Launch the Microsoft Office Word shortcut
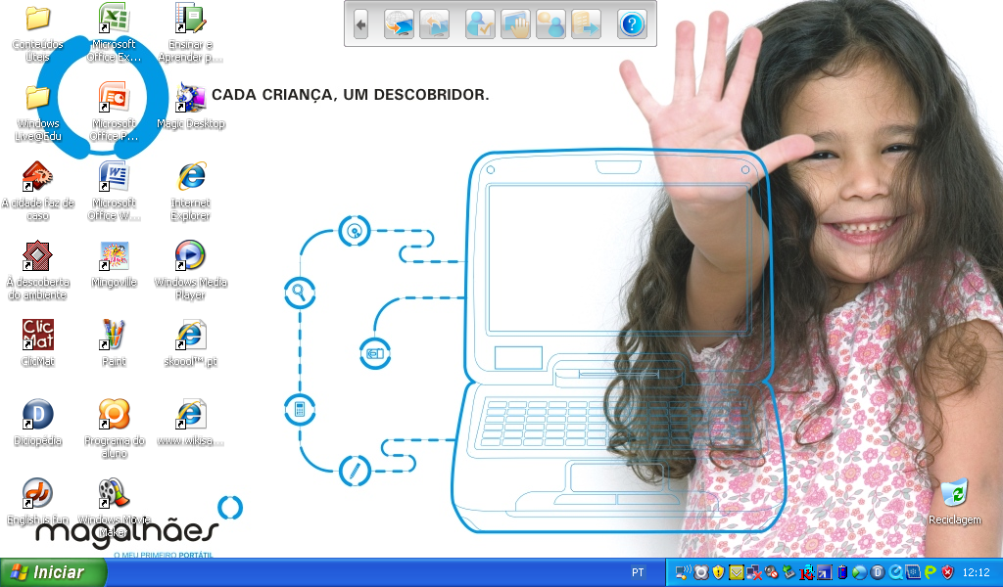The height and width of the screenshot is (587, 1003). pyautogui.click(x=114, y=192)
